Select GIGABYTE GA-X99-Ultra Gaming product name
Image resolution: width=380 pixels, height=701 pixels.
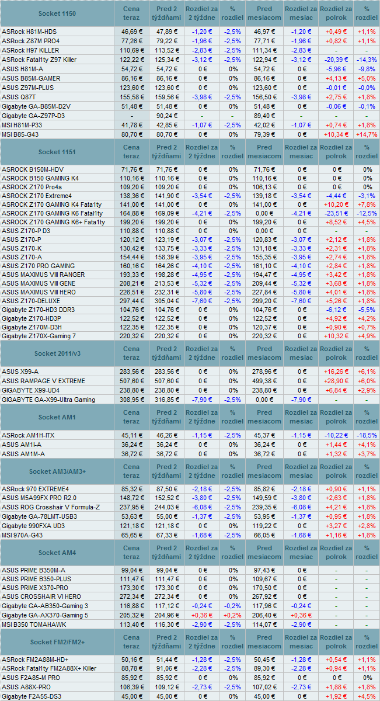tap(48, 400)
